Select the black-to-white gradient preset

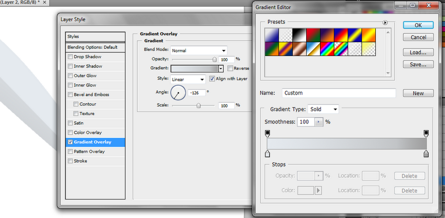[x=299, y=35]
